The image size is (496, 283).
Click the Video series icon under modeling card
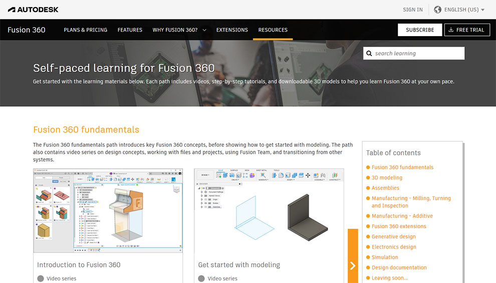[201, 278]
